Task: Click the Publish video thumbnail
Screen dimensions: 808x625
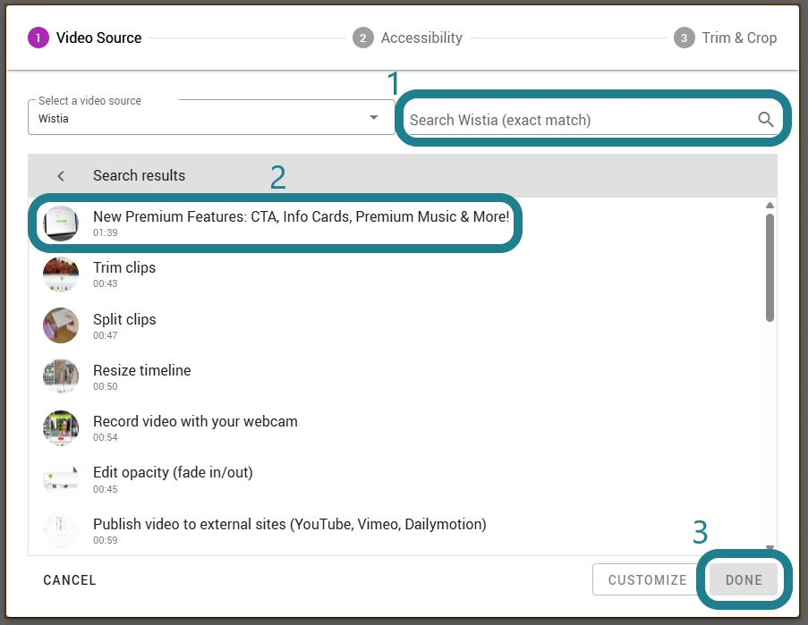Action: [x=61, y=530]
